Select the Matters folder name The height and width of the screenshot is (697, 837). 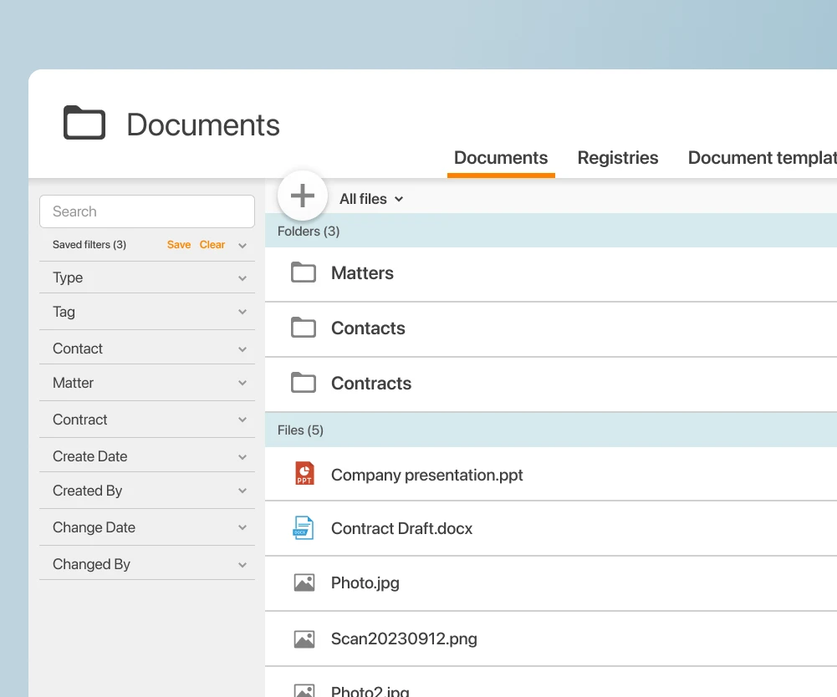click(362, 272)
